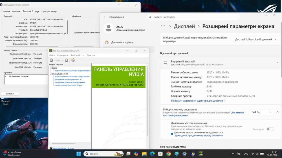Switch to Система tab in DirectX tool
The width and height of the screenshot is (282, 158).
pyautogui.click(x=6, y=12)
